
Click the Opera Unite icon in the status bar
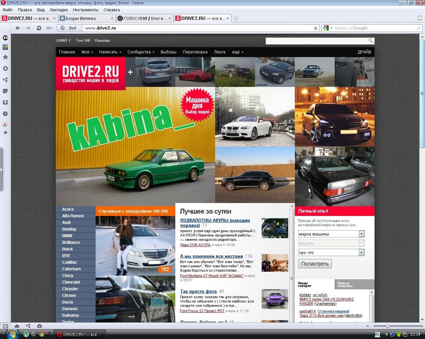pos(28,326)
